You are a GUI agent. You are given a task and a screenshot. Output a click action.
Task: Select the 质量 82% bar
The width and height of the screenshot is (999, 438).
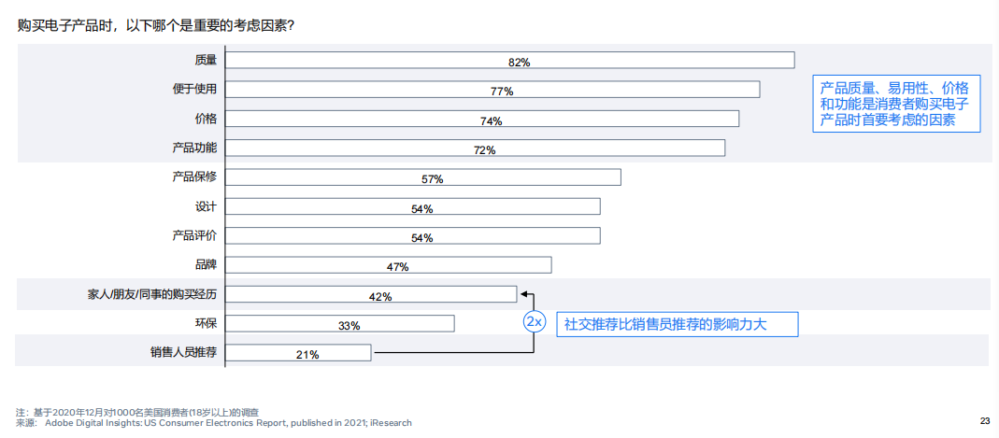pyautogui.click(x=510, y=61)
